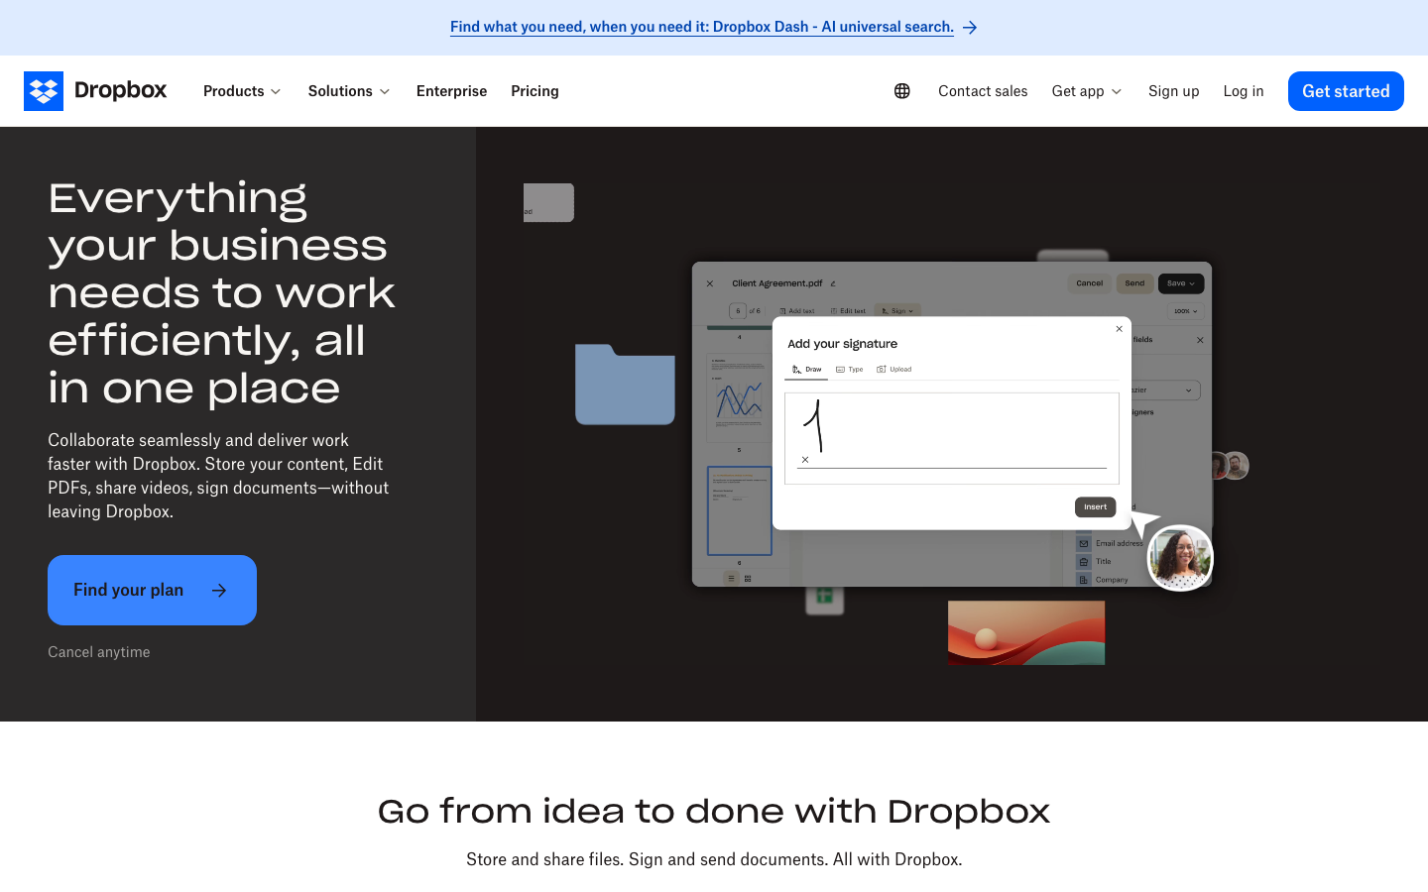Click Log in
This screenshot has width=1428, height=892.
coord(1244,91)
